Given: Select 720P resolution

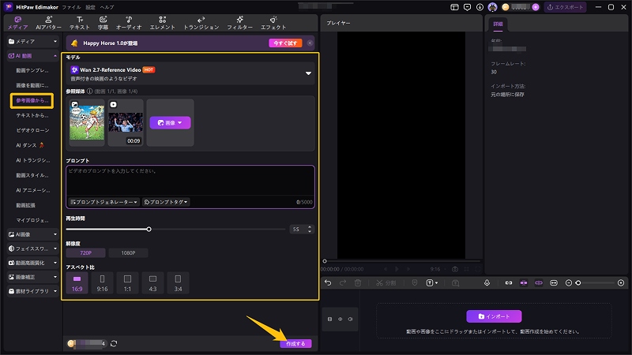Looking at the screenshot, I should [86, 252].
